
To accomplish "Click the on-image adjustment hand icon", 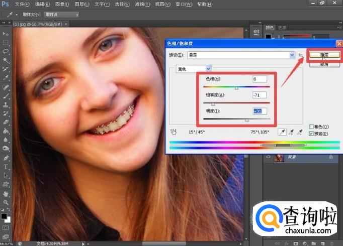I will pyautogui.click(x=174, y=132).
